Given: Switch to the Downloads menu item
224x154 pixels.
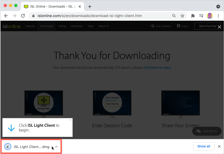Looking at the screenshot, I should pos(47,26).
